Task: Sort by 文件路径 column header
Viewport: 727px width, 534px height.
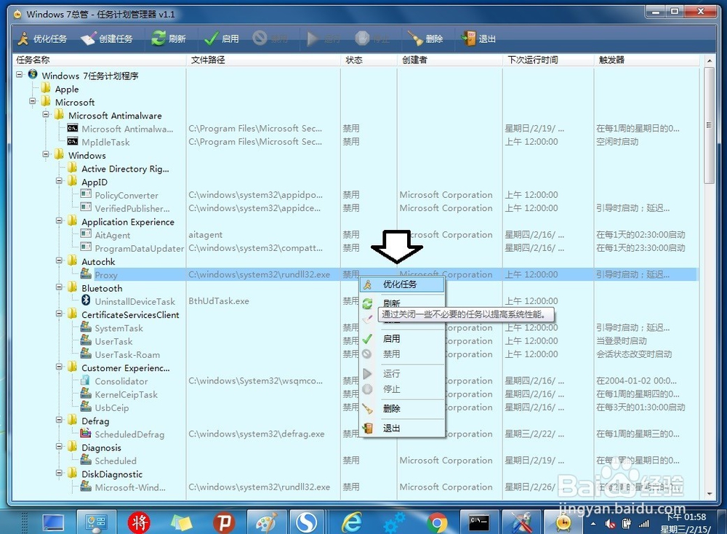Action: coord(264,60)
